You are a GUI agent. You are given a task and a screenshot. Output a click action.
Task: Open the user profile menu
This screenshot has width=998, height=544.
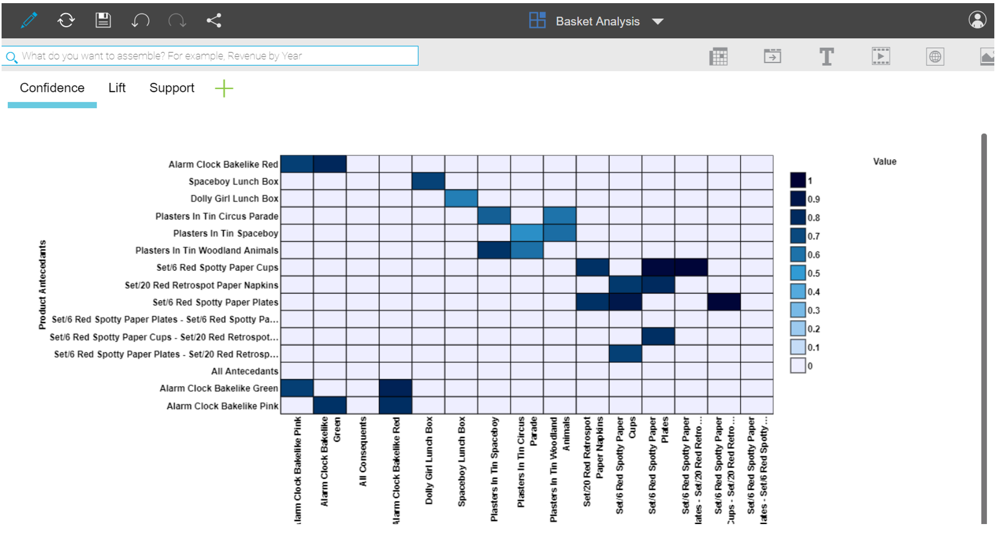click(977, 20)
